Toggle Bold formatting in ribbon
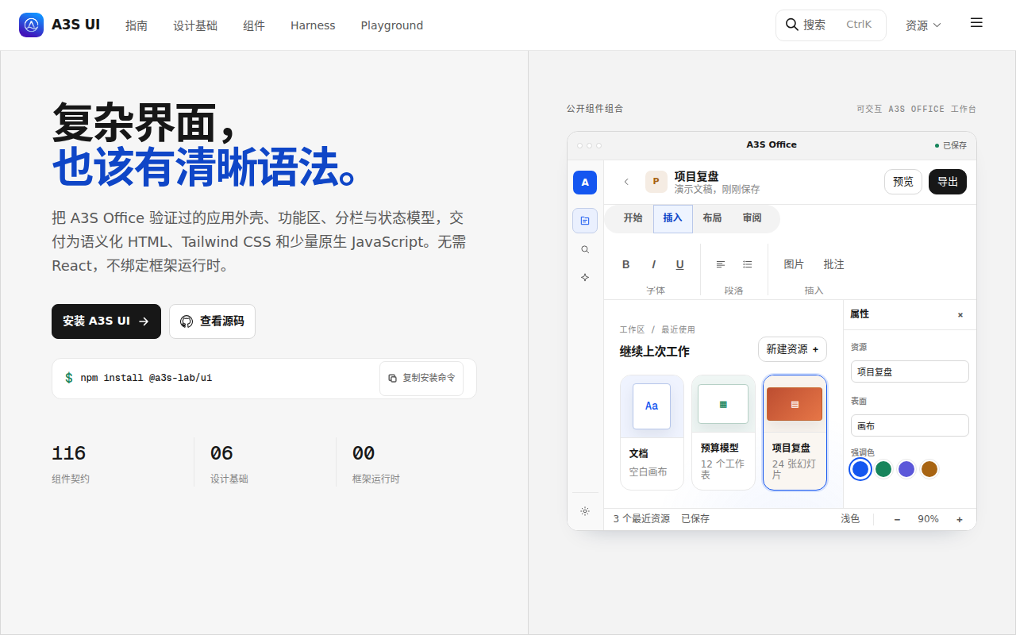This screenshot has width=1016, height=635. [625, 264]
